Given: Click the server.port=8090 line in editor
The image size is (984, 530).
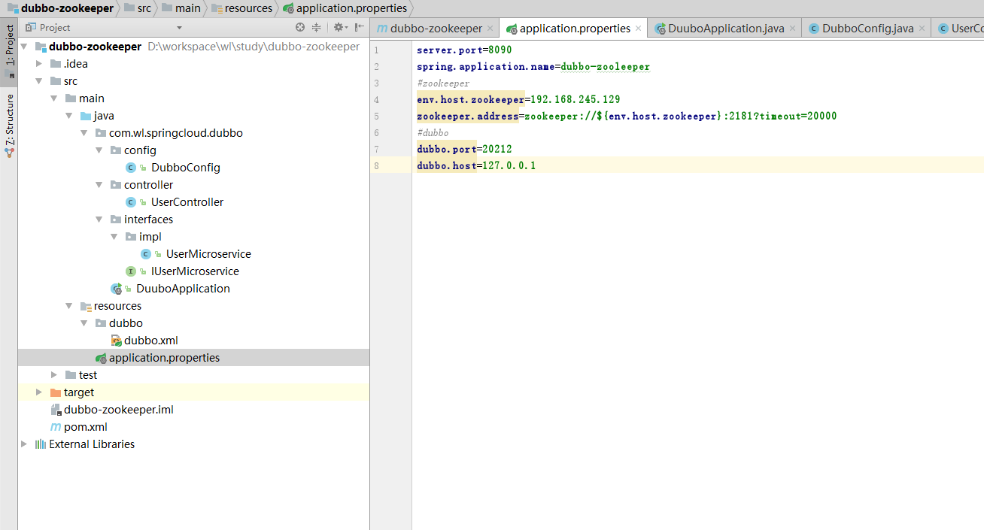Looking at the screenshot, I should tap(464, 50).
